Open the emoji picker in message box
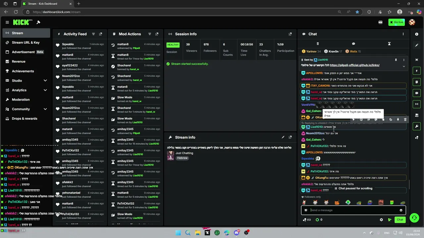424x238 pixels. click(401, 210)
